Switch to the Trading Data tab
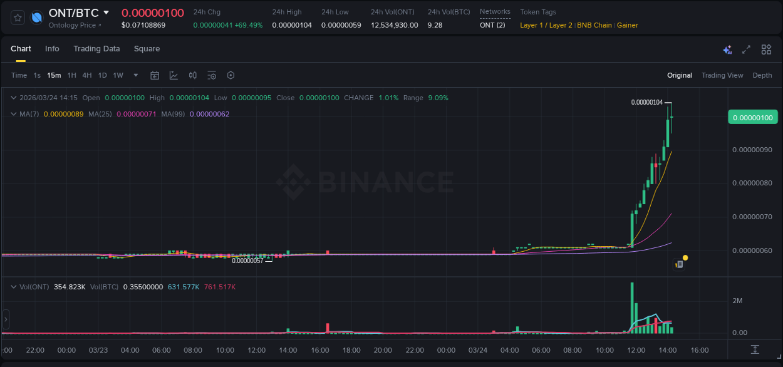Viewport: 783px width, 367px height. pos(96,49)
